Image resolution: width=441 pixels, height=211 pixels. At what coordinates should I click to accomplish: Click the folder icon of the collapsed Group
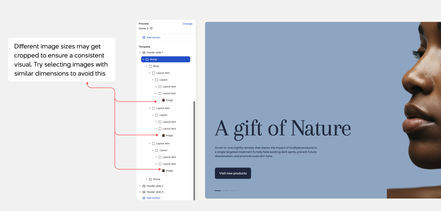coord(150,179)
